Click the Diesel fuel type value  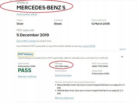tap(58, 24)
